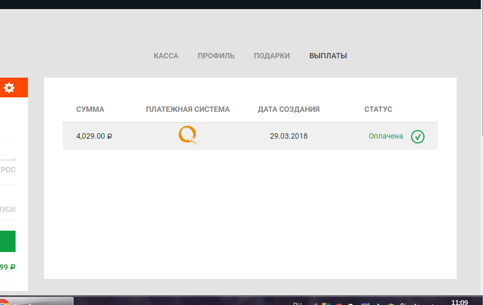Click the orange settings gear icon

pyautogui.click(x=9, y=88)
